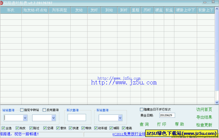Close the 路路通时刻表 window
The image size is (219, 138).
click(x=213, y=2)
